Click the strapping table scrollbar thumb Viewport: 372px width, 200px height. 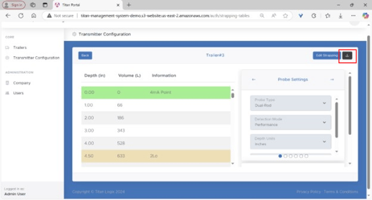[x=232, y=95]
